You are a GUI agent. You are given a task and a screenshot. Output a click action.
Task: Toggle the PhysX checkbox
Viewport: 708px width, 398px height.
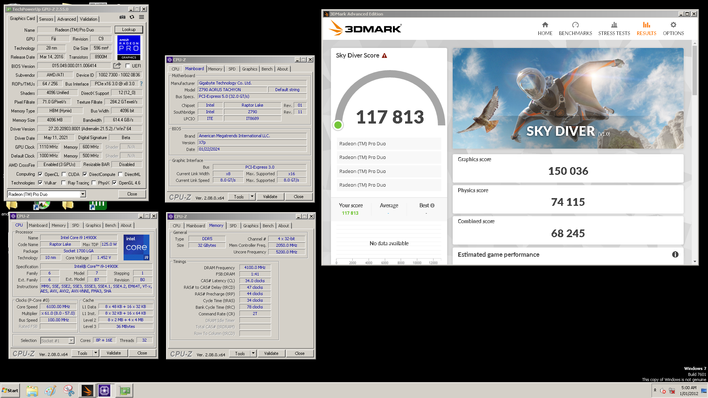94,183
